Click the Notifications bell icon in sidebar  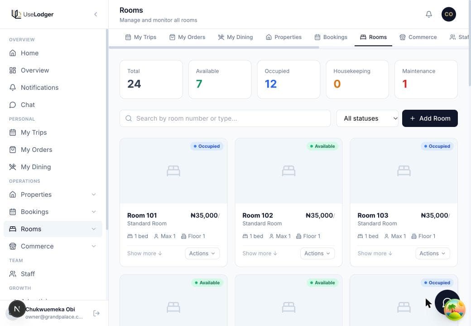(13, 88)
